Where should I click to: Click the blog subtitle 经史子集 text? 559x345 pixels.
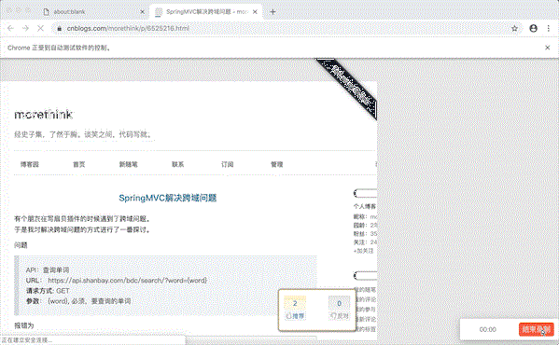[83, 134]
